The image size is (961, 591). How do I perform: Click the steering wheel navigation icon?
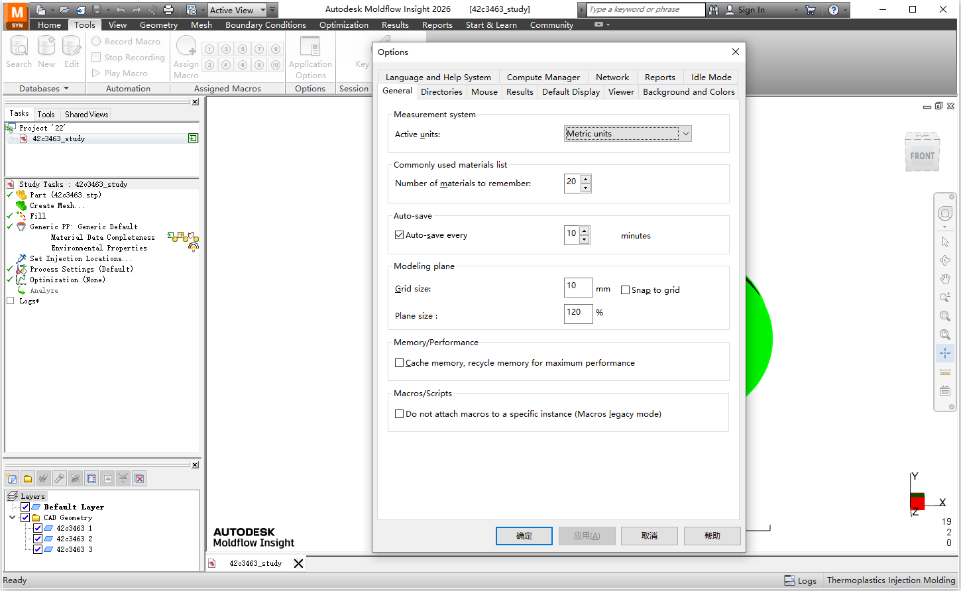pos(945,213)
